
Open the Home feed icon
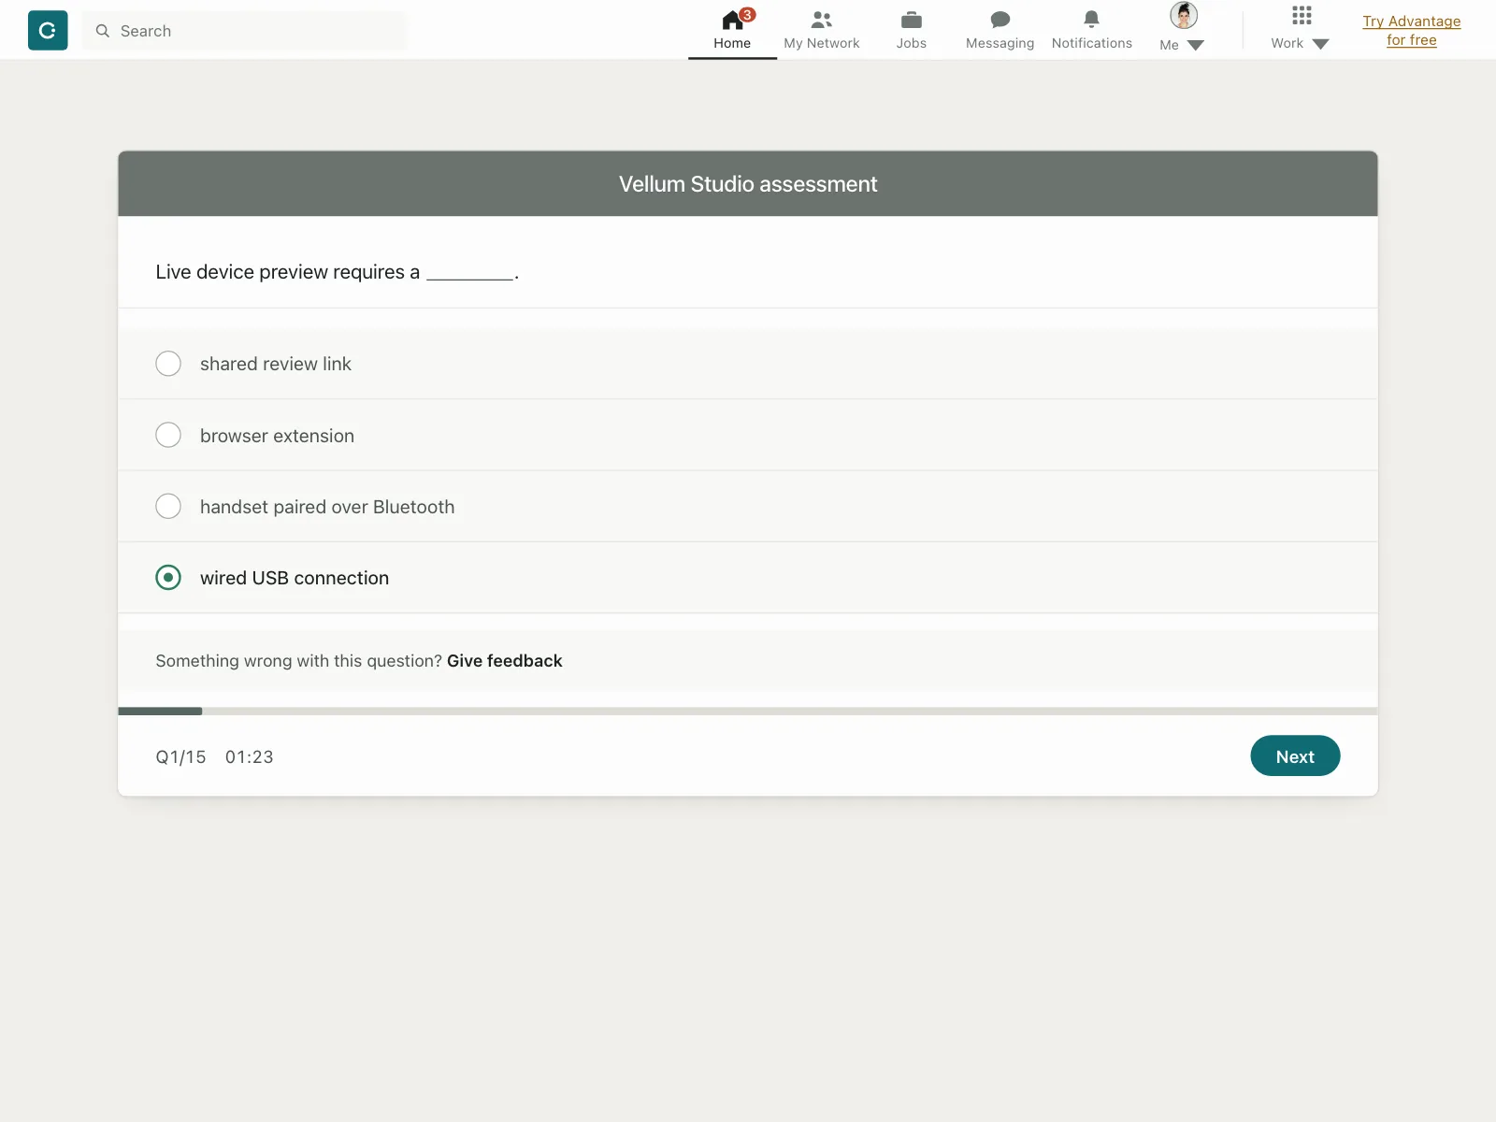(x=733, y=20)
